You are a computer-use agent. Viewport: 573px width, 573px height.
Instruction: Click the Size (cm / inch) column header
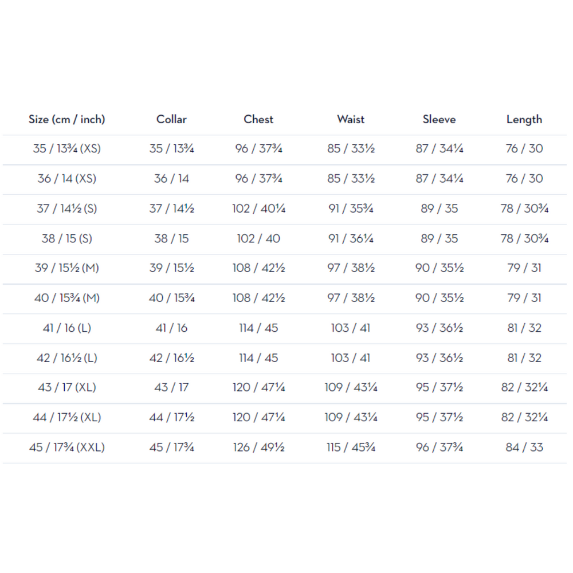click(x=67, y=120)
